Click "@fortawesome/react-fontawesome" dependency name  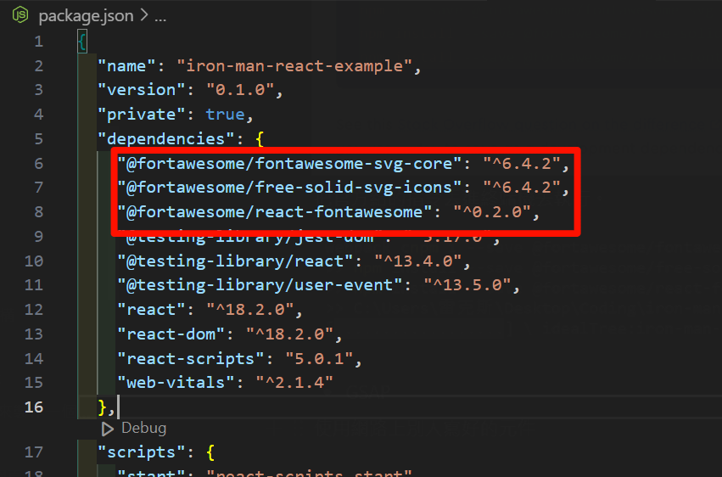275,212
